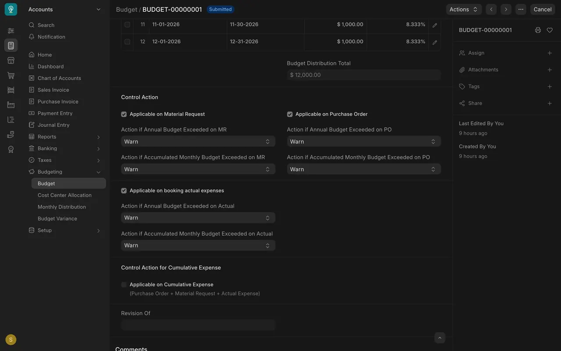Select the row 11 checkbox

pyautogui.click(x=127, y=25)
